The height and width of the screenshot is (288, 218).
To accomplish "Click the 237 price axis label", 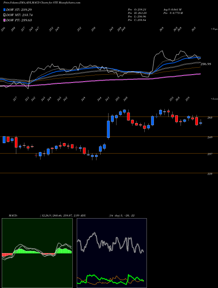I will pos(210,154).
